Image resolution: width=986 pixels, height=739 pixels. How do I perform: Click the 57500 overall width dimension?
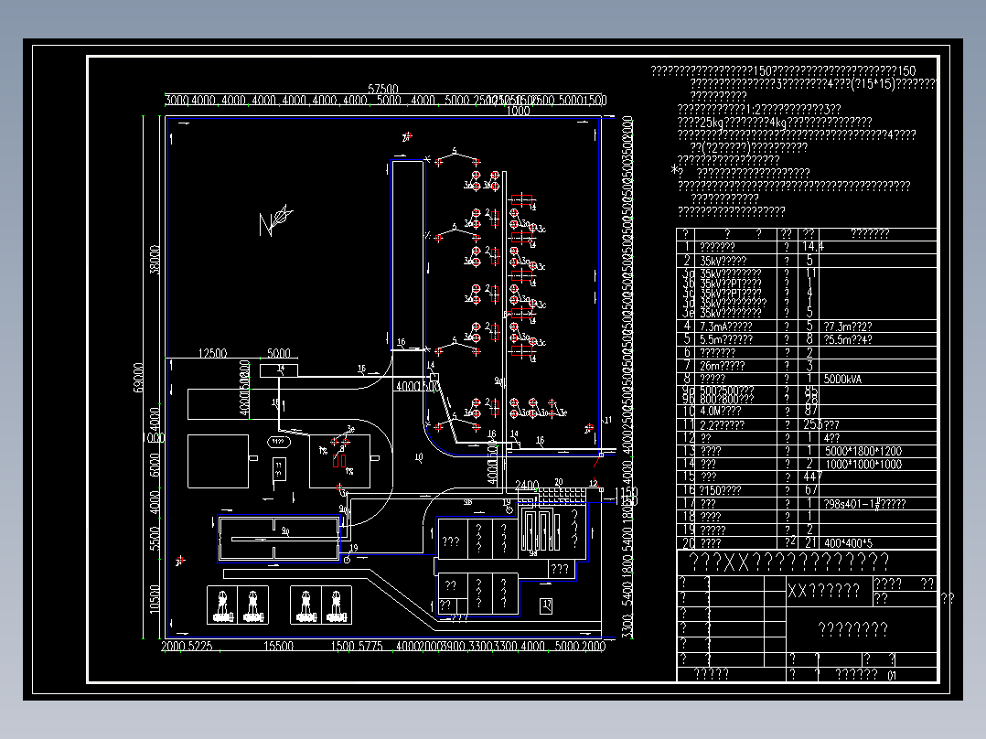click(x=383, y=89)
